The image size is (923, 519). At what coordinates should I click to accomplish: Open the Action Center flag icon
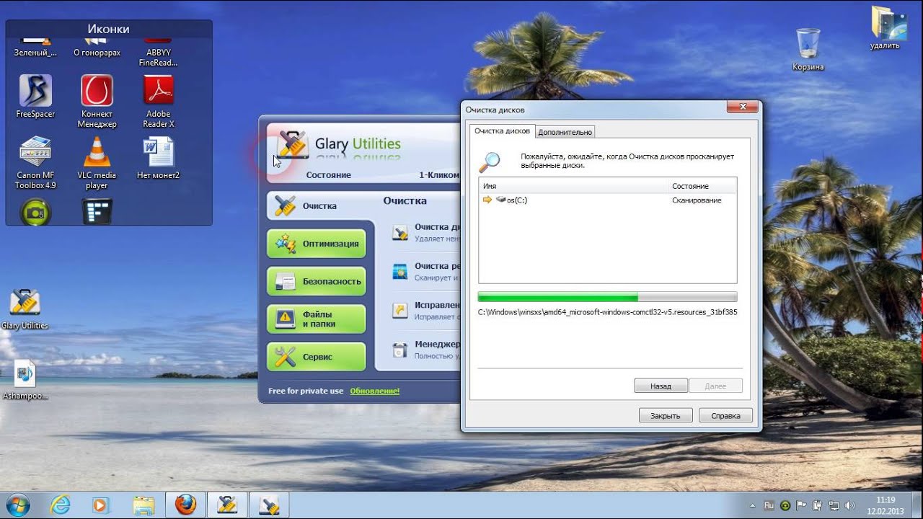click(x=802, y=505)
